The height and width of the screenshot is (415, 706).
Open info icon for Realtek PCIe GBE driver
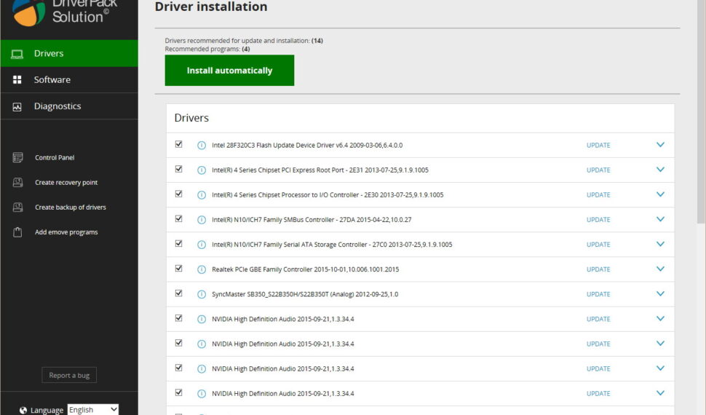click(202, 269)
